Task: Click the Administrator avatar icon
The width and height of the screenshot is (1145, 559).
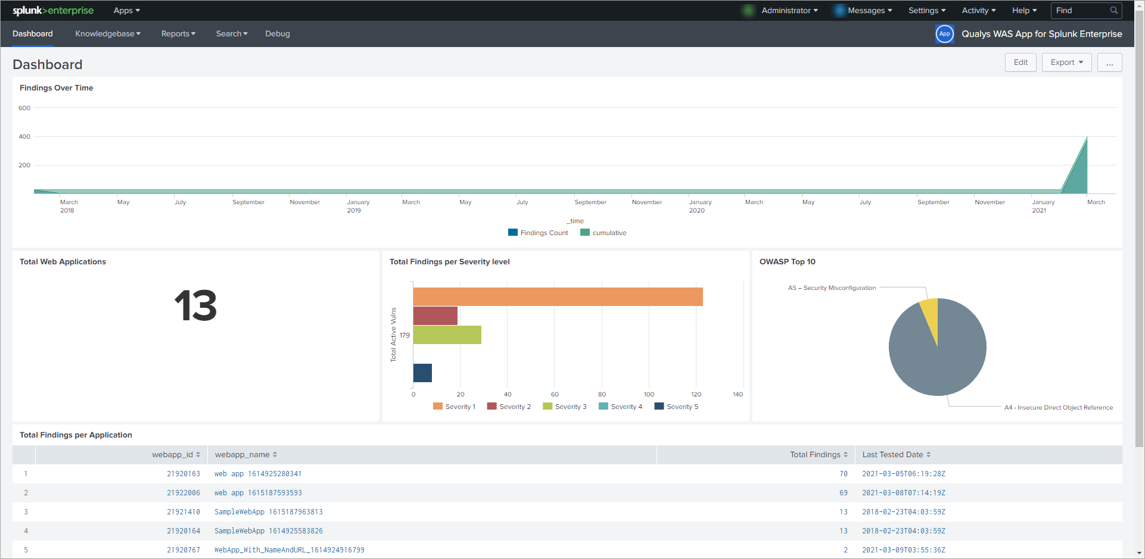Action: (748, 11)
